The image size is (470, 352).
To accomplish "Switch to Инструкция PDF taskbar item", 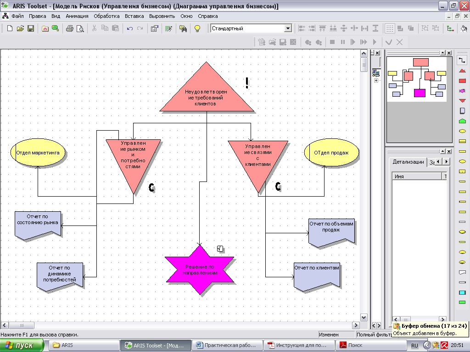I will point(298,346).
